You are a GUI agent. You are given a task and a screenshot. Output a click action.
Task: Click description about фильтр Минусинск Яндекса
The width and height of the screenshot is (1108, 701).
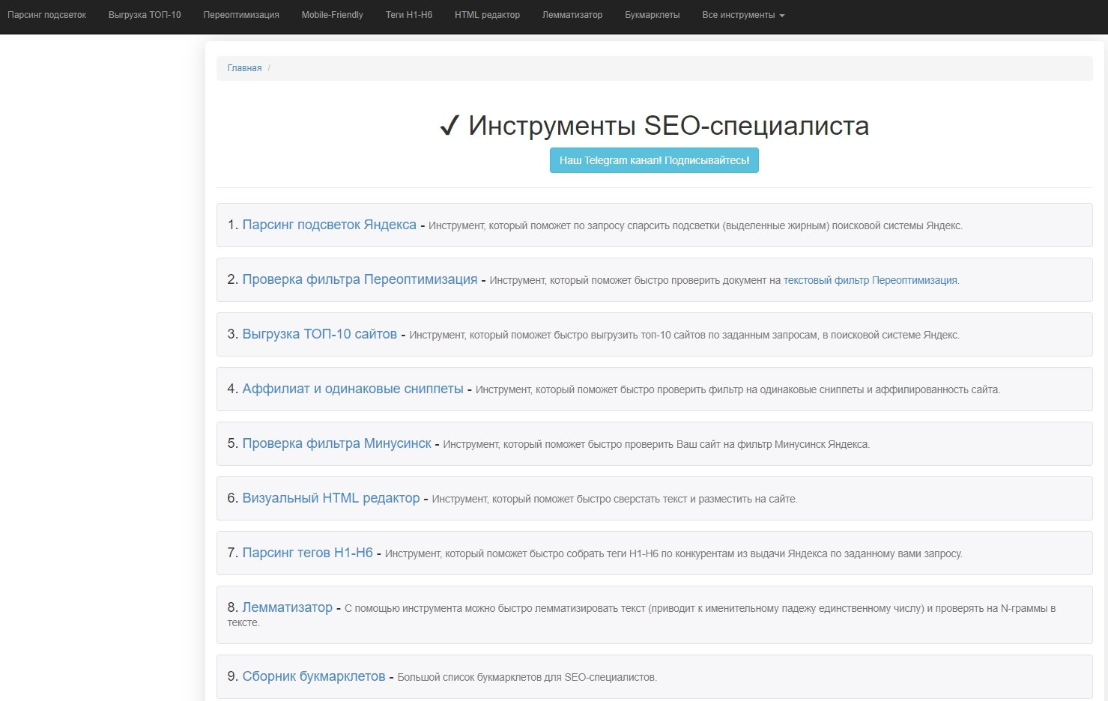[656, 444]
